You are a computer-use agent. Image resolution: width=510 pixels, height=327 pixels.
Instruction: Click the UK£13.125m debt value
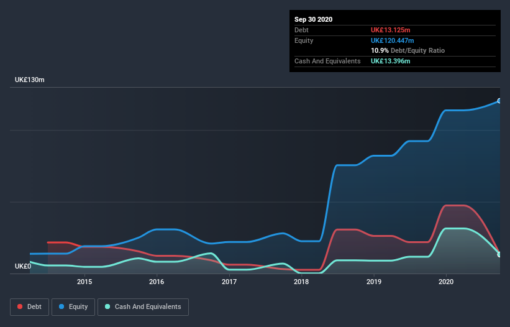pos(390,30)
